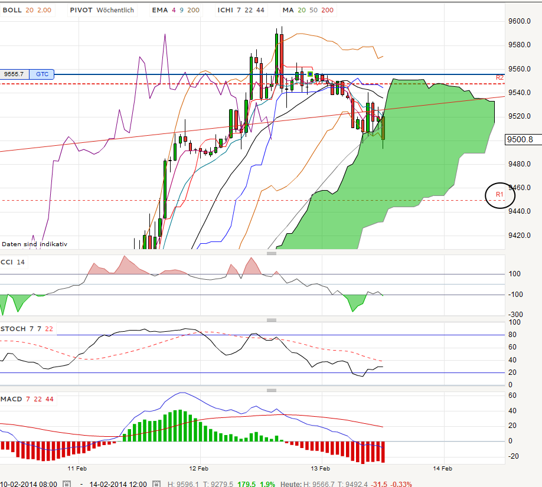Click the MACD axis label 60
This screenshot has width=542, height=487.
512,396
